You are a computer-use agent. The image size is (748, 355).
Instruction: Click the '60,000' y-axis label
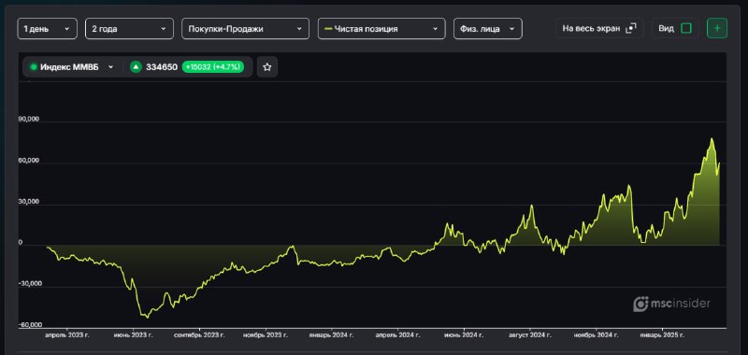pos(29,161)
